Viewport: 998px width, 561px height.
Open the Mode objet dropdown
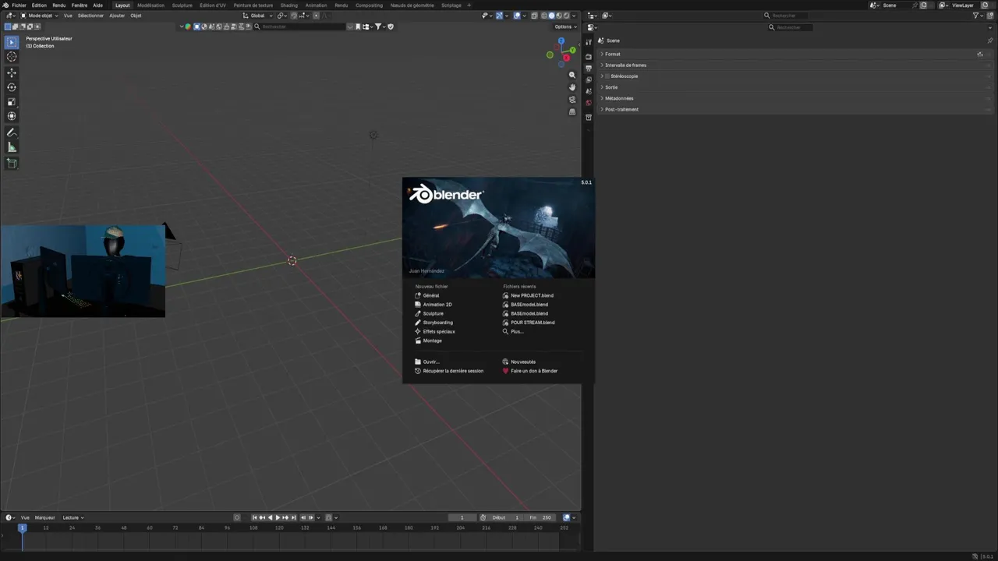tap(40, 16)
